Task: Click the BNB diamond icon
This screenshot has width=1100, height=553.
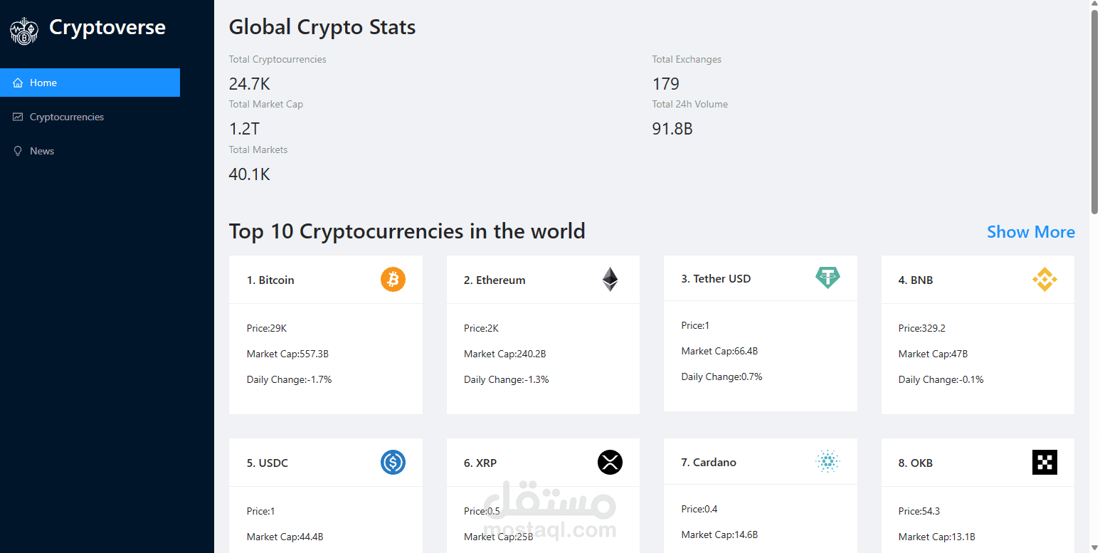Action: (1045, 279)
